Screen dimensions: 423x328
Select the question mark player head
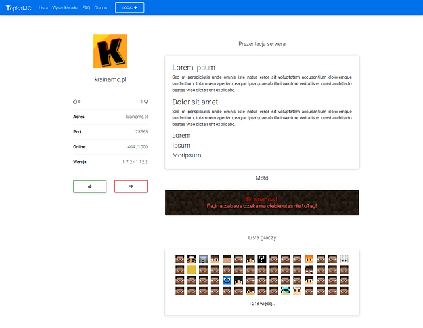pos(261,258)
